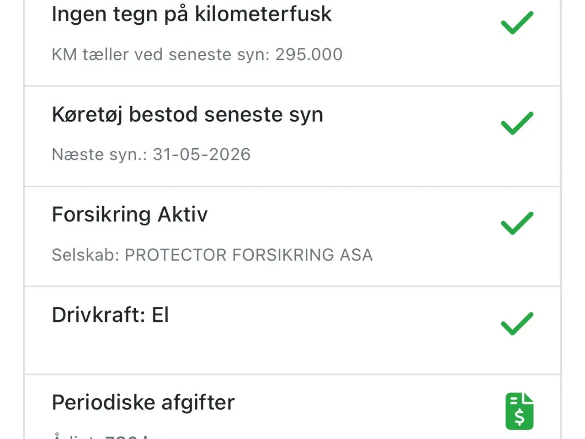Tap the Aktiv status word
The height and width of the screenshot is (439, 585).
(x=182, y=214)
